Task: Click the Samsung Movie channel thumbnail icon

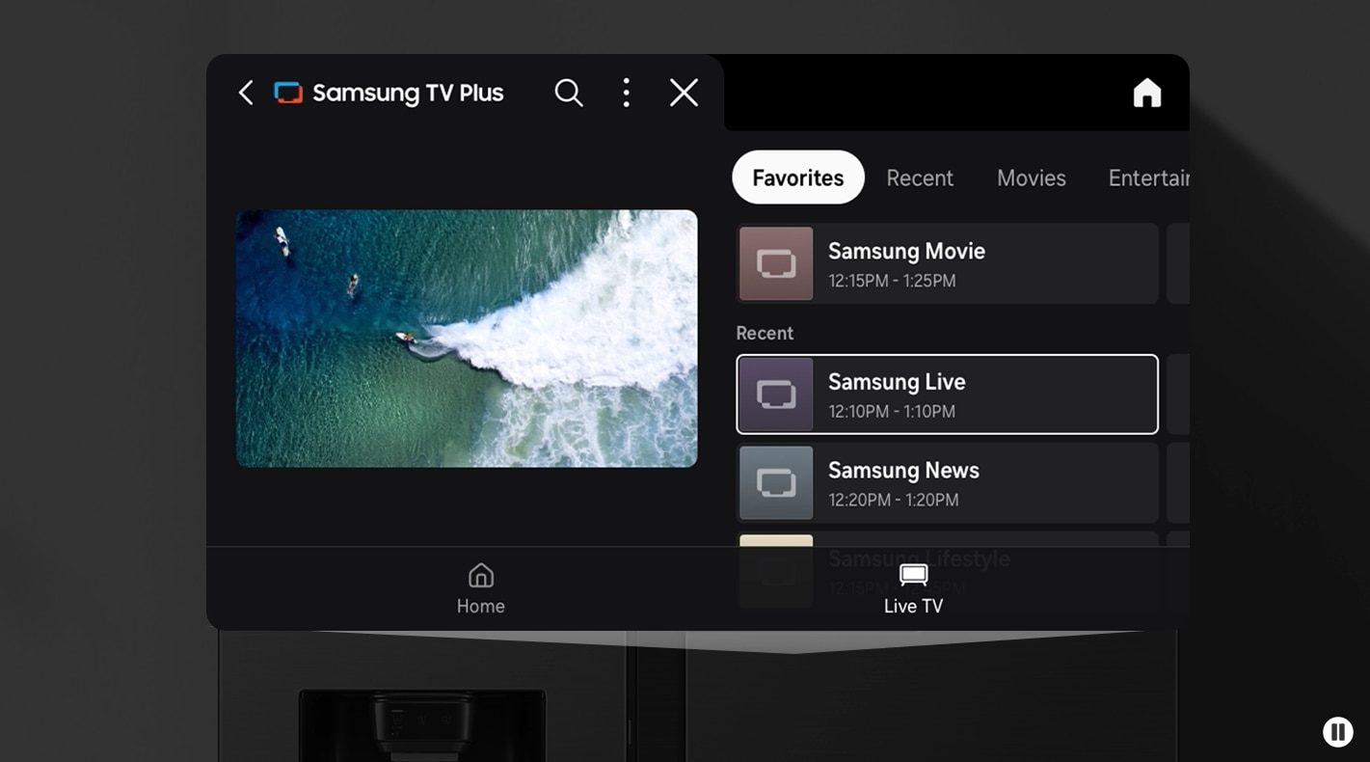Action: point(776,264)
